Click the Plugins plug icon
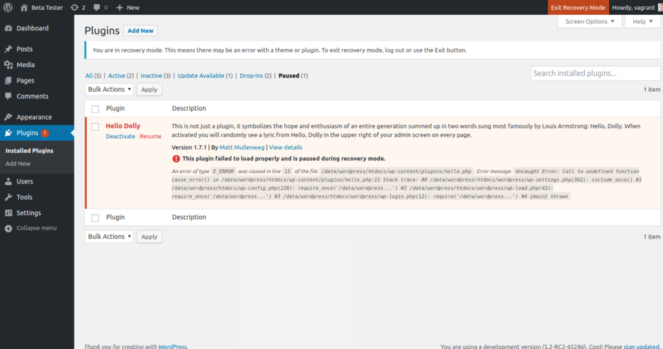The width and height of the screenshot is (663, 349). [x=8, y=133]
